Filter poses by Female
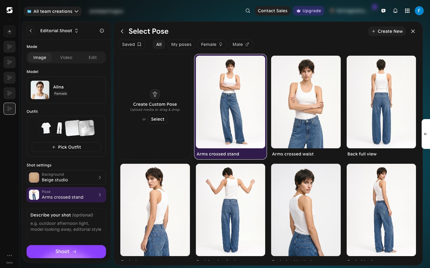 [x=212, y=44]
